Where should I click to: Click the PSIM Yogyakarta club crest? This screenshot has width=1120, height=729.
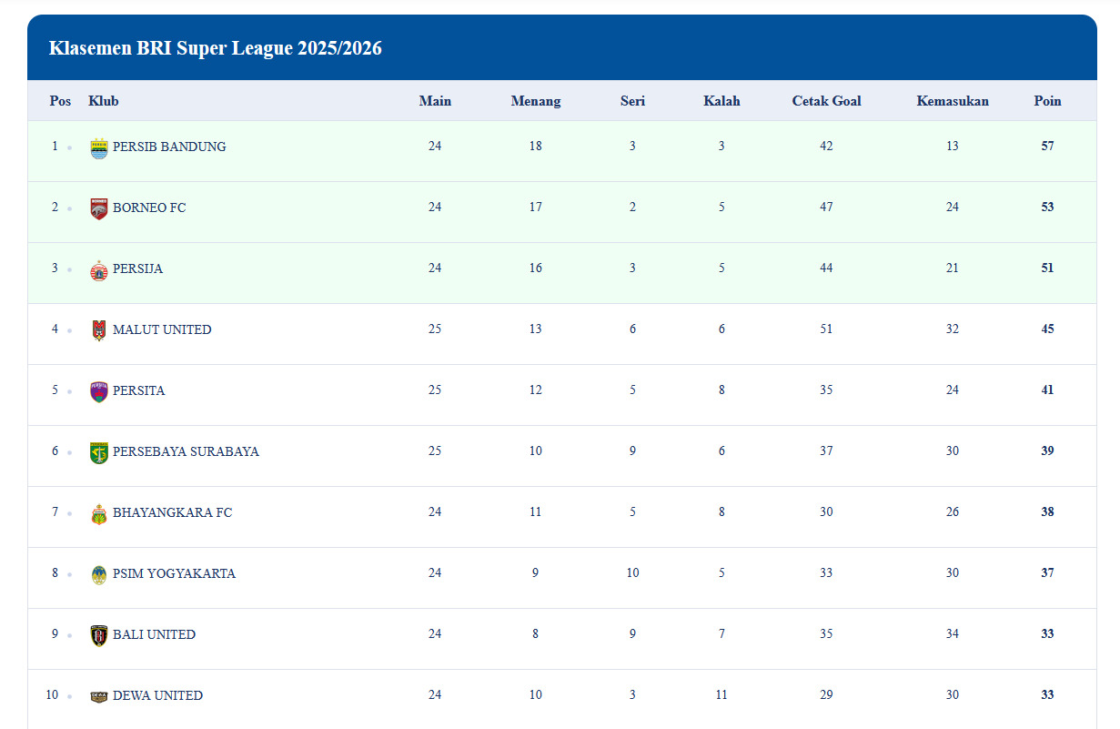[99, 573]
